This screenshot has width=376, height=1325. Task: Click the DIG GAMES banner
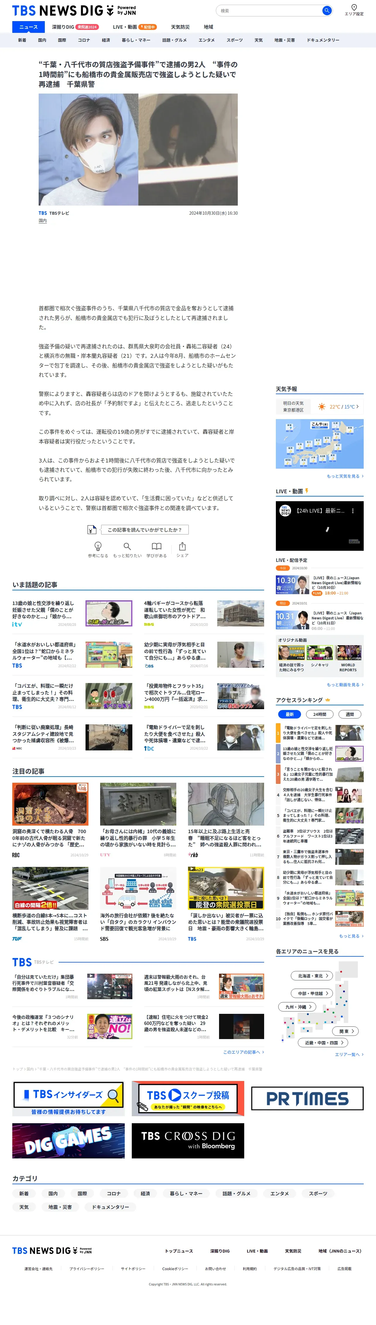click(x=68, y=1141)
